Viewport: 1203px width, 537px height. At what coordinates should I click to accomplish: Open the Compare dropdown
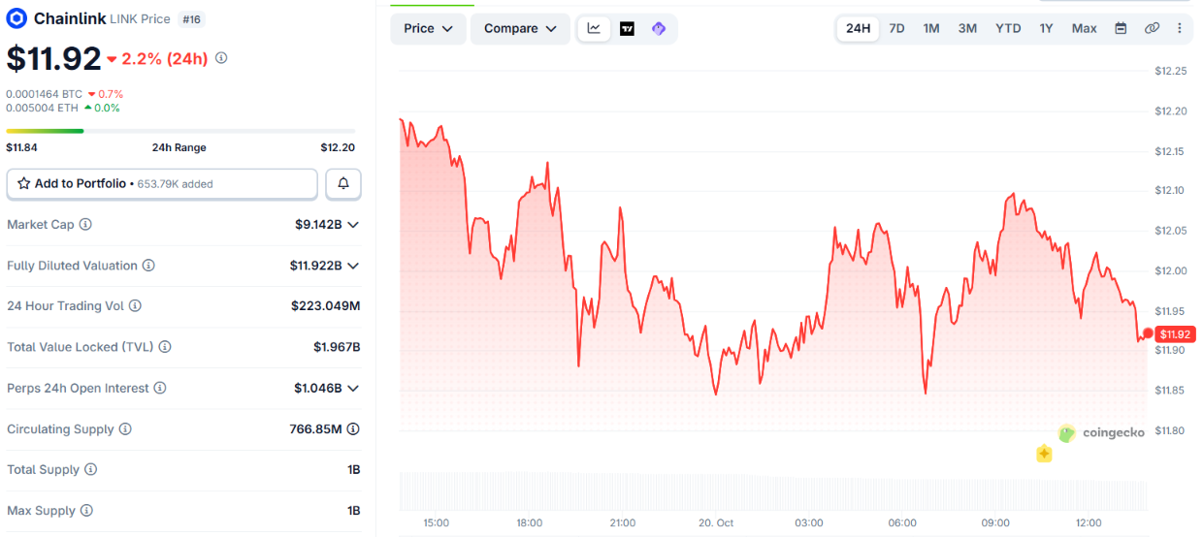click(x=520, y=28)
